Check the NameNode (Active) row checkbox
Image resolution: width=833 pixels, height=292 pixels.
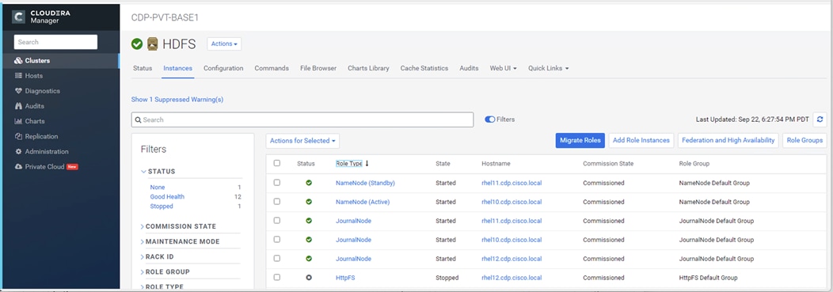pos(277,201)
